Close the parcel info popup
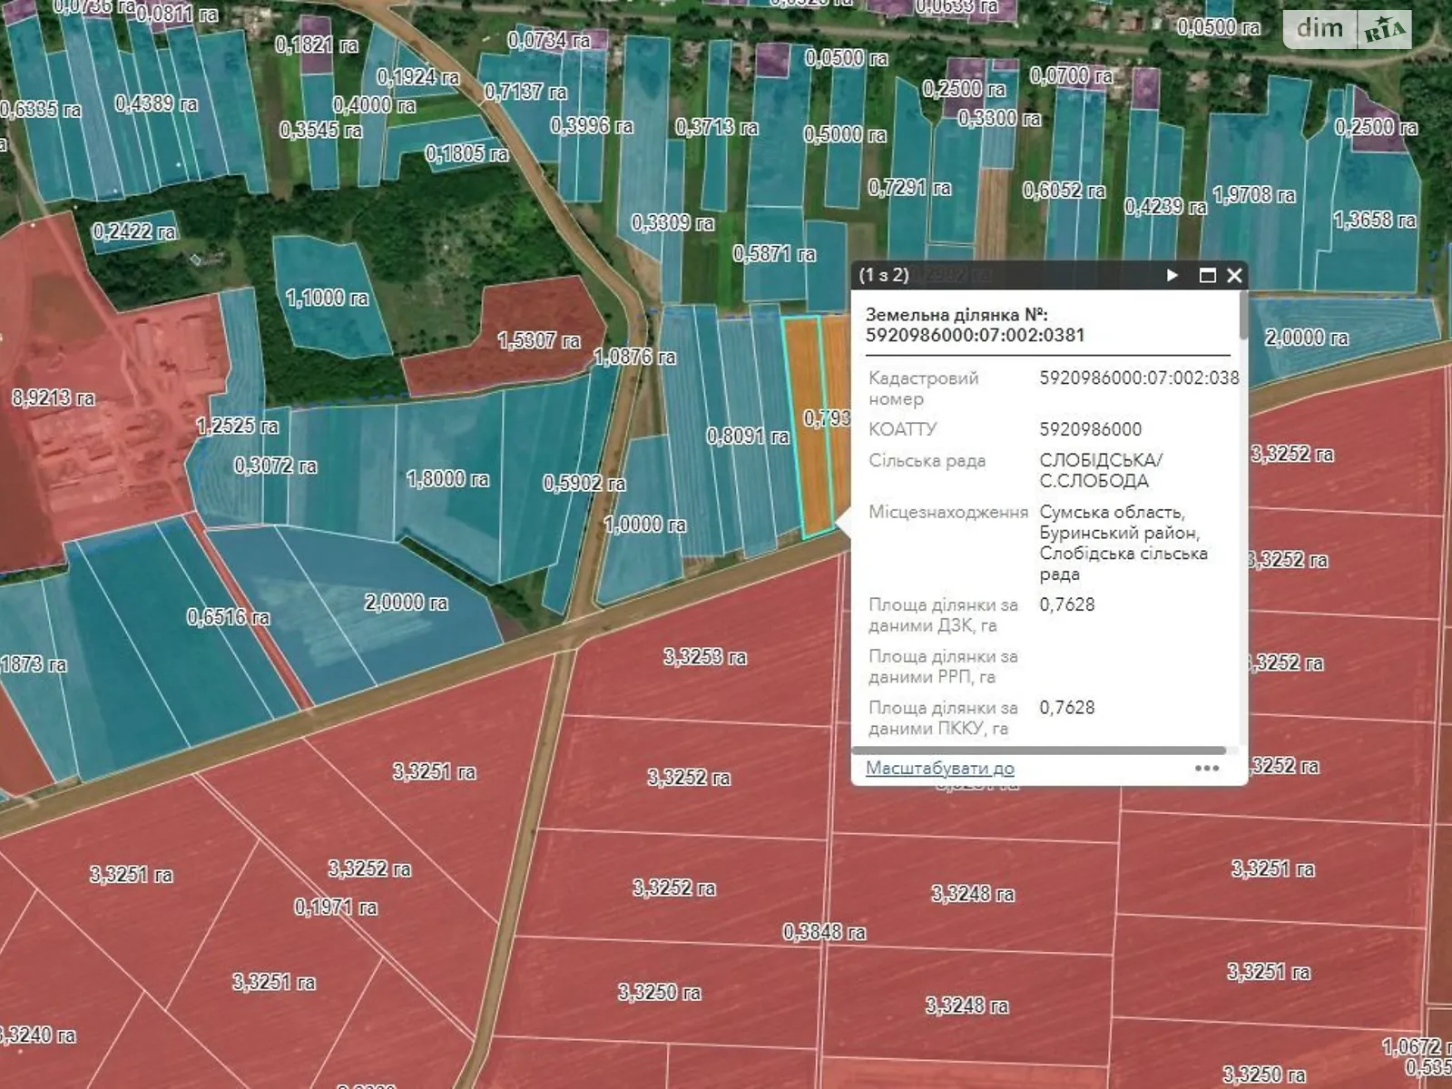The height and width of the screenshot is (1089, 1452). point(1234,275)
